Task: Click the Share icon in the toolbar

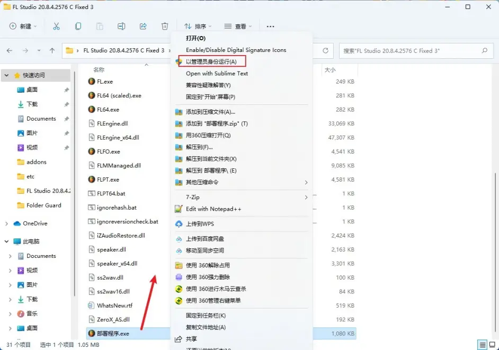Action: [x=142, y=25]
